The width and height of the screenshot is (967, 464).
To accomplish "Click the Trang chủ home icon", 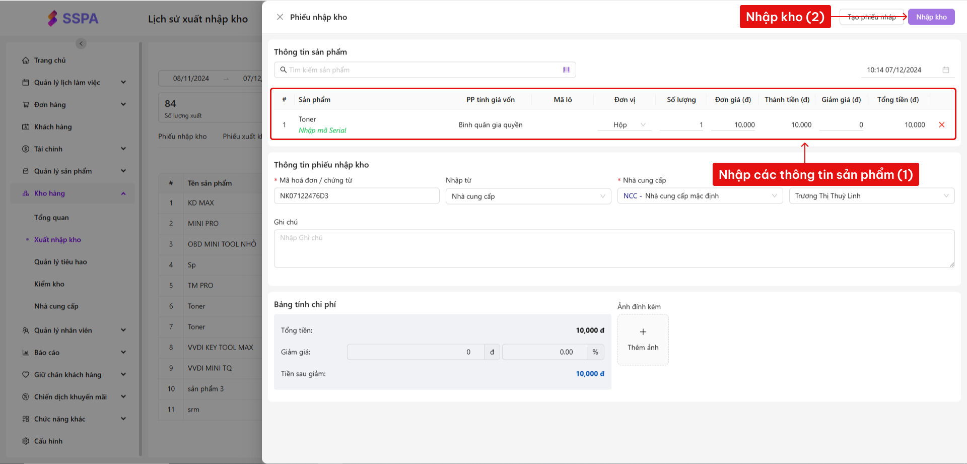I will point(26,60).
